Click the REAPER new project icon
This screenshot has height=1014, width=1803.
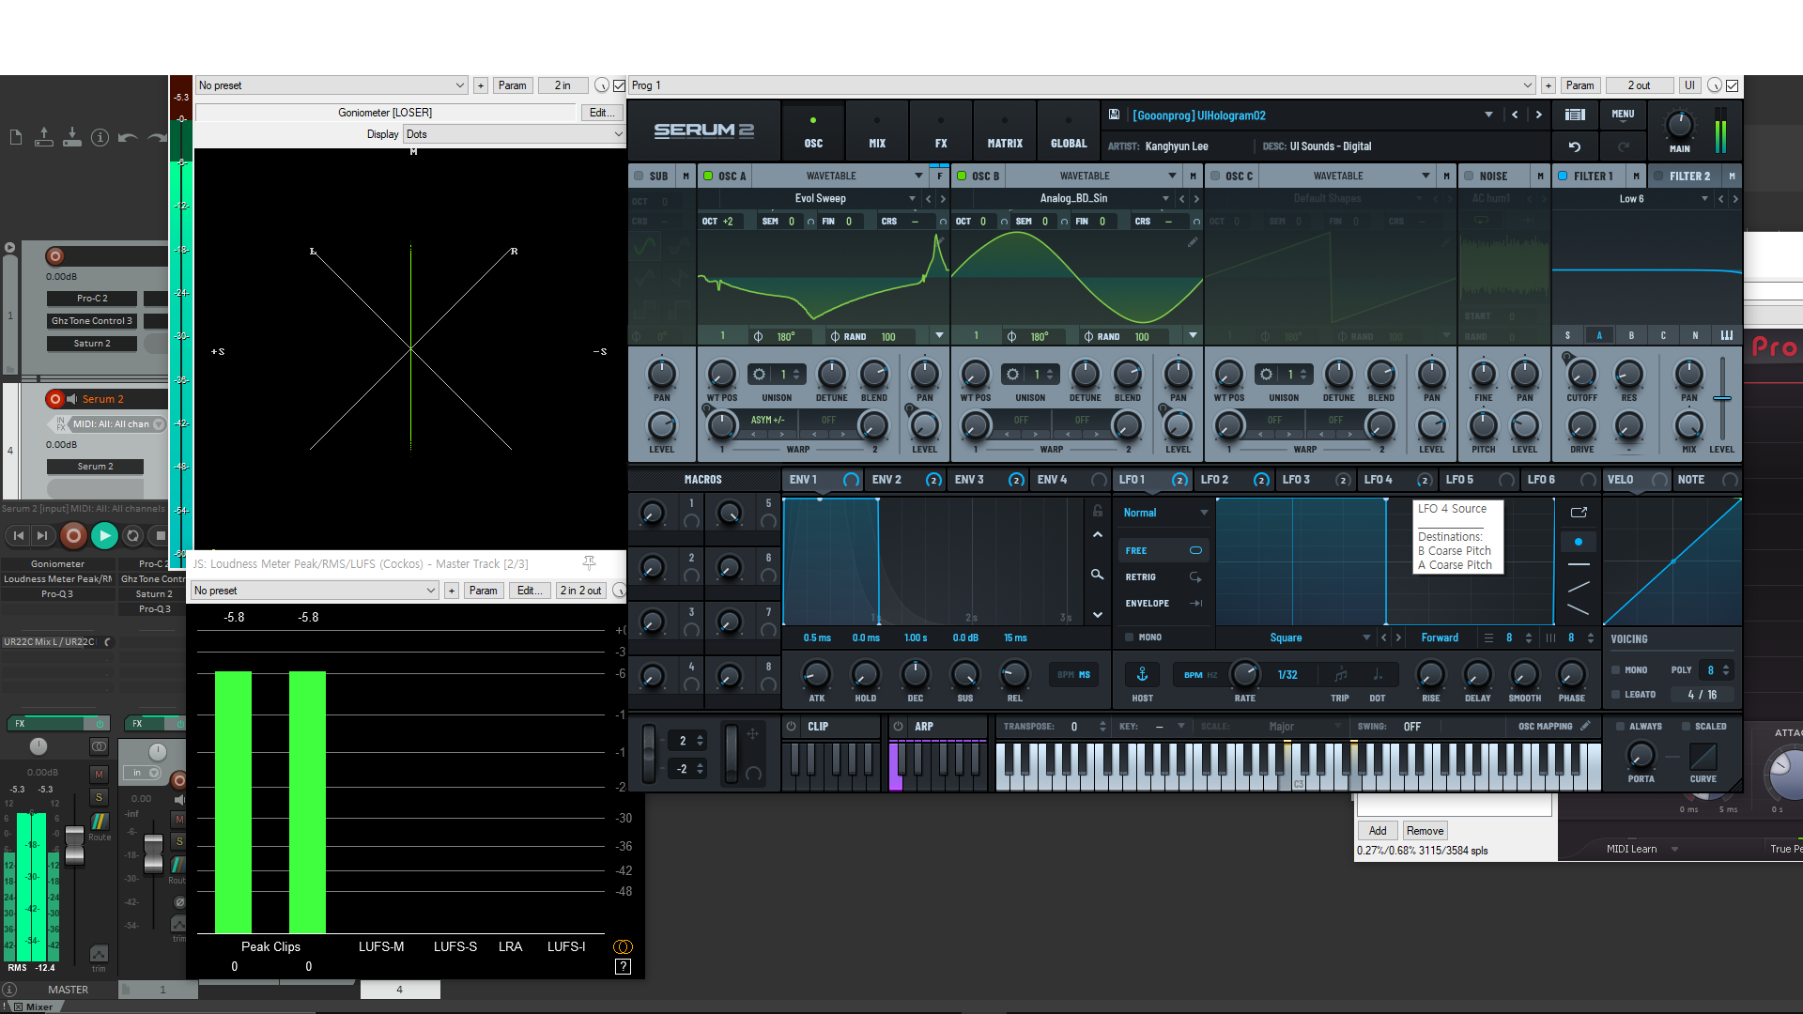16,138
